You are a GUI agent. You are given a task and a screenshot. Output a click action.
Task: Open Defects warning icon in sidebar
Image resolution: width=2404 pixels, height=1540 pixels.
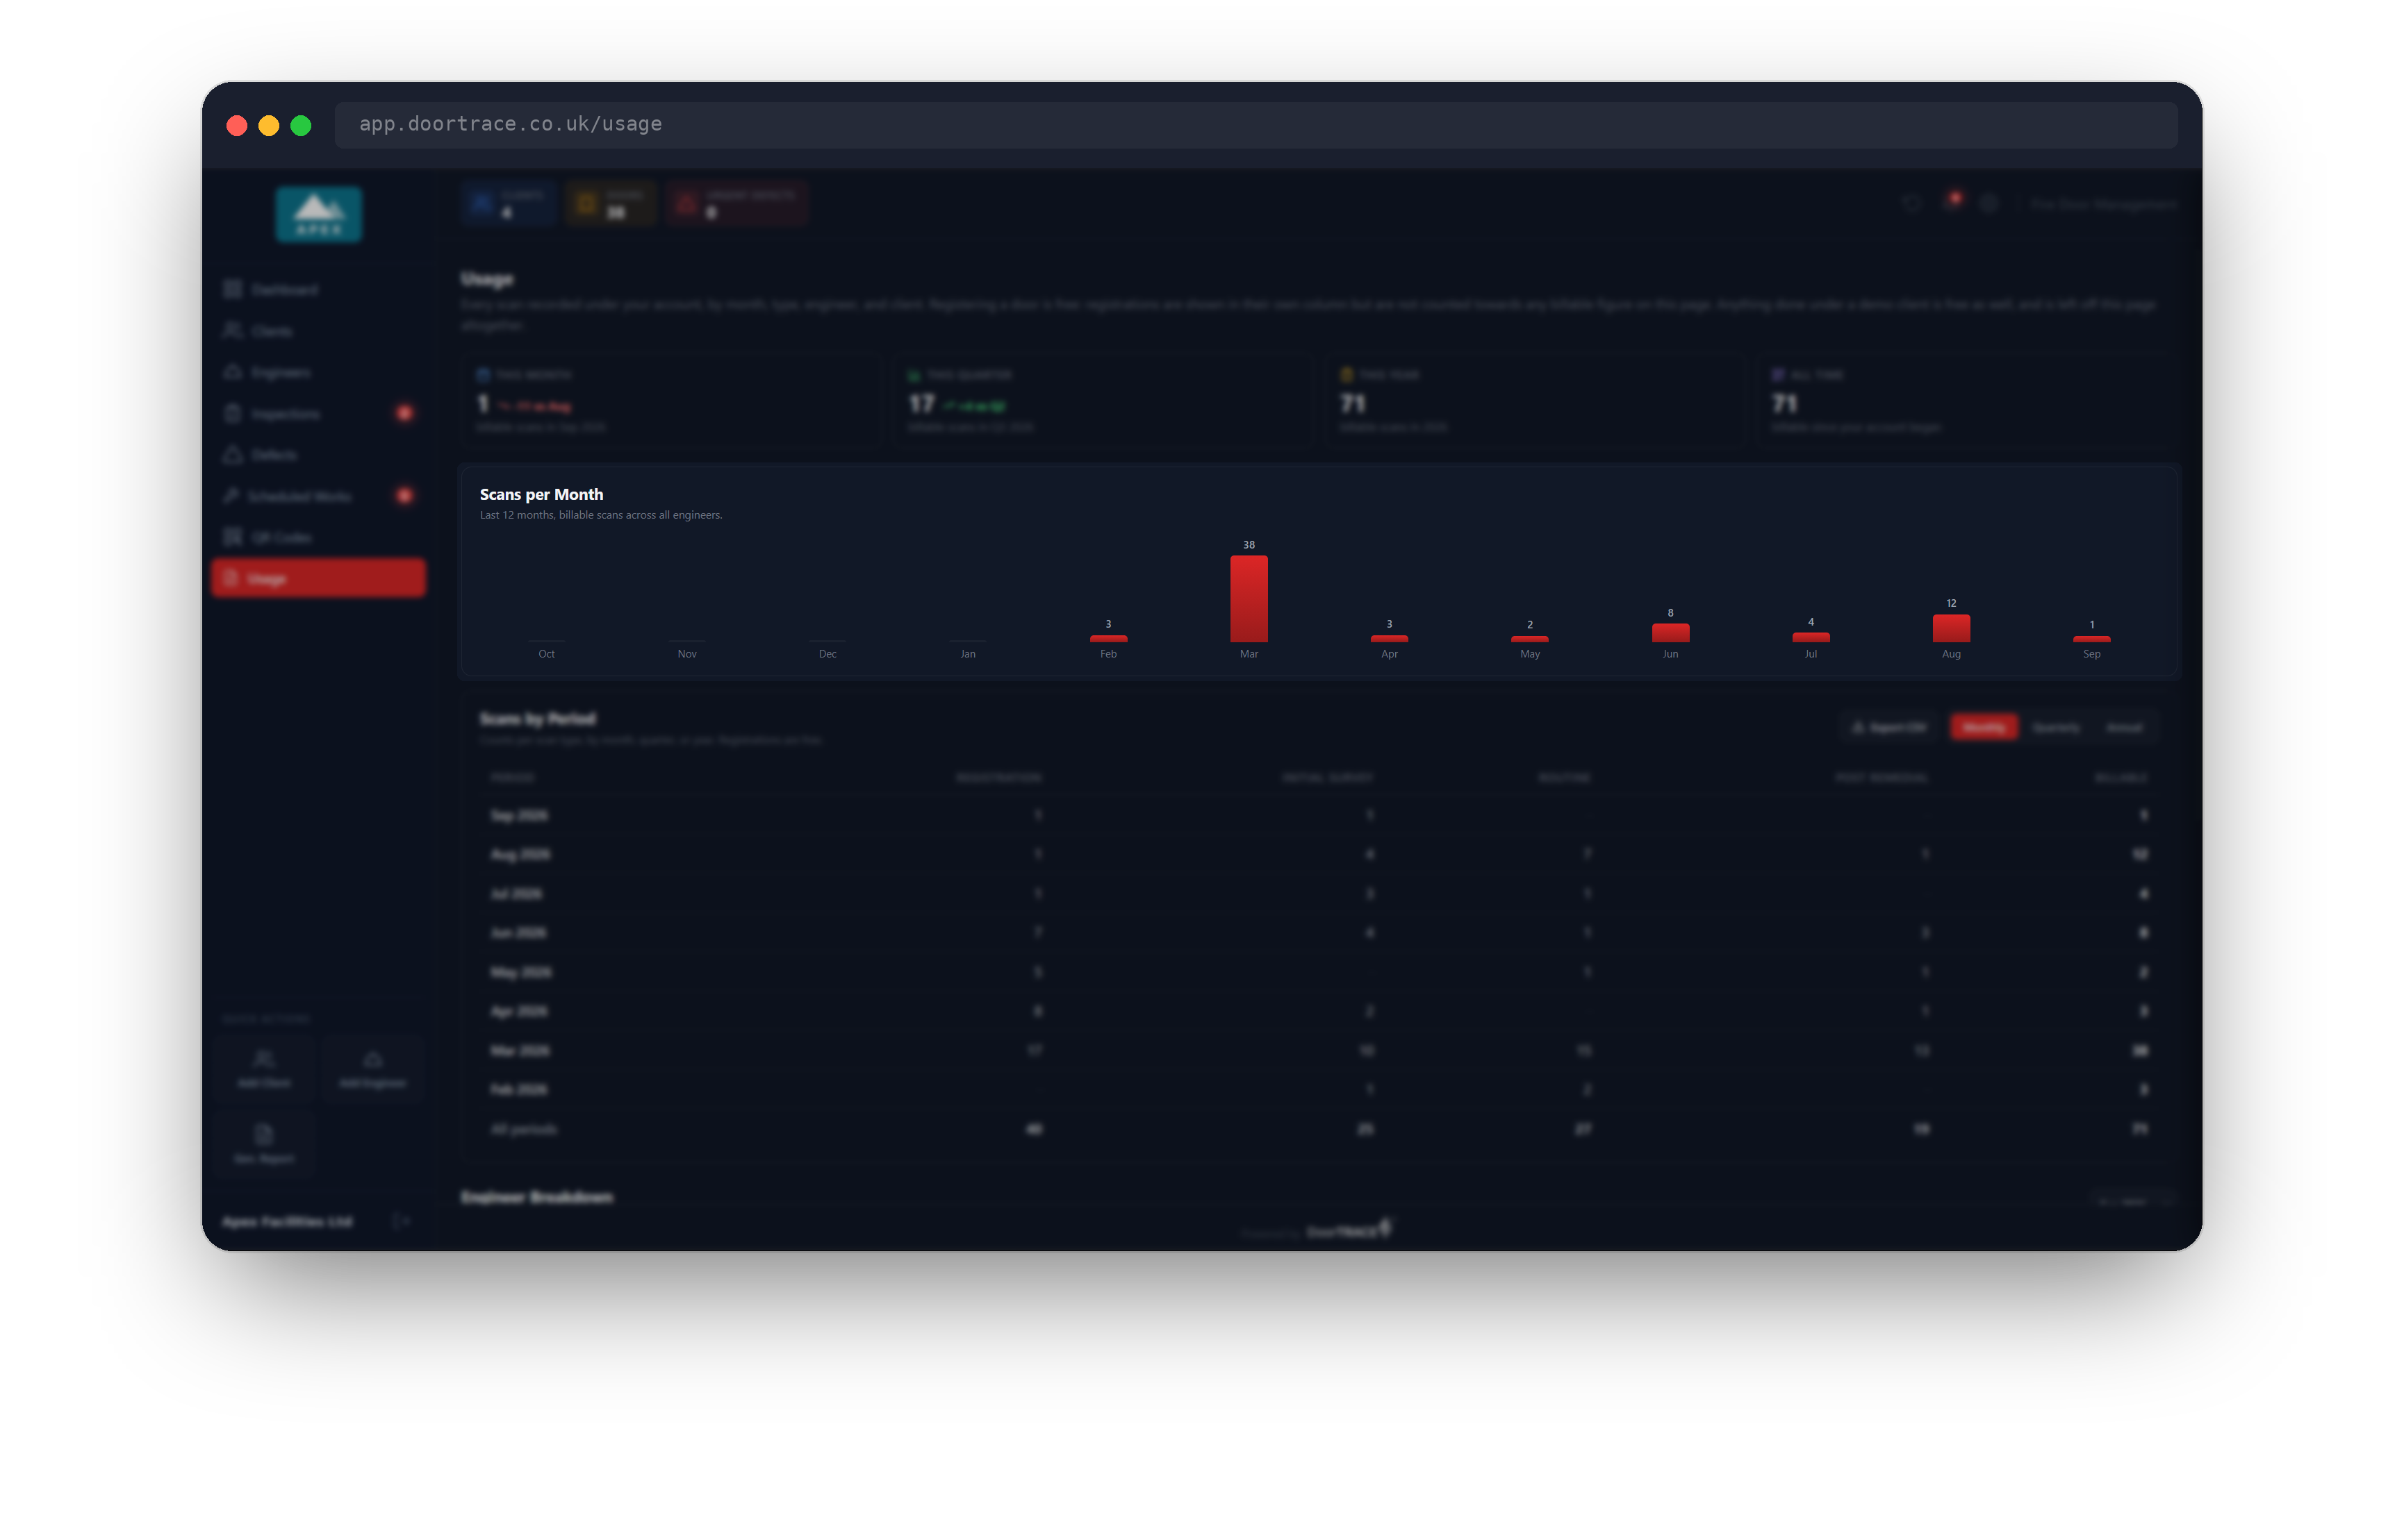232,454
